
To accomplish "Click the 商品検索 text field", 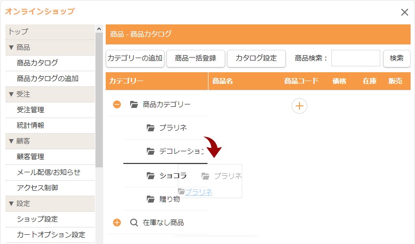I will click(355, 58).
